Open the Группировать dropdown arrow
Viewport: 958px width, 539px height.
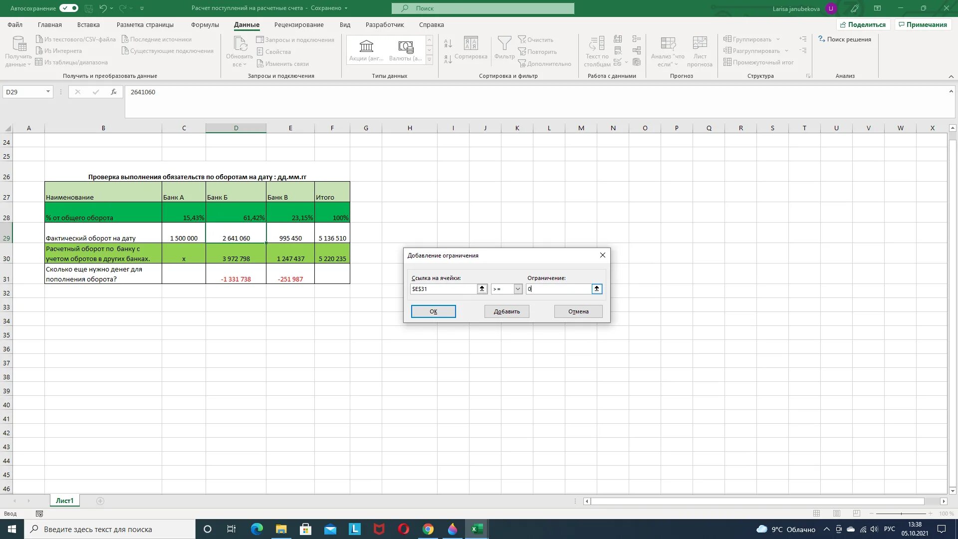coord(778,39)
